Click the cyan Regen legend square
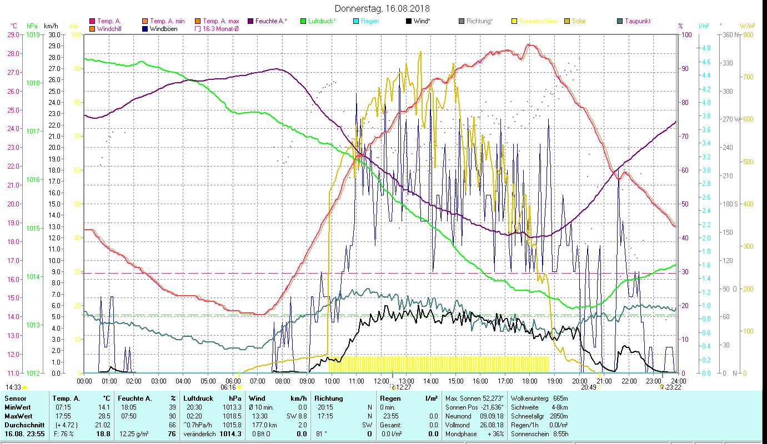 pos(356,21)
